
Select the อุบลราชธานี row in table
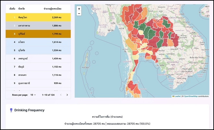(38, 83)
